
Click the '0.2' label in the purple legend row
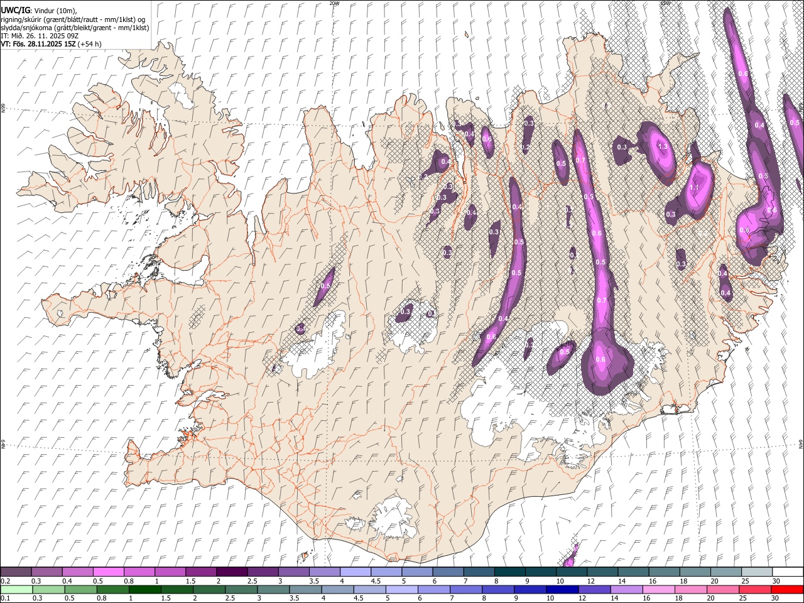coord(4,581)
